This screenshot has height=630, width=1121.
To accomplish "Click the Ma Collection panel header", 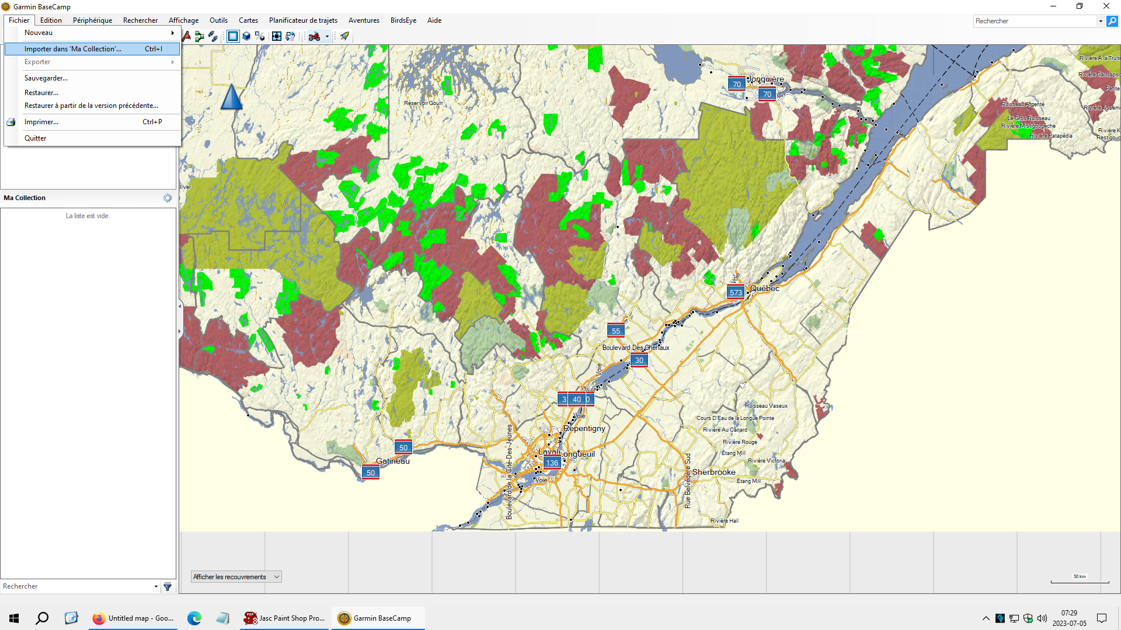I will 88,198.
